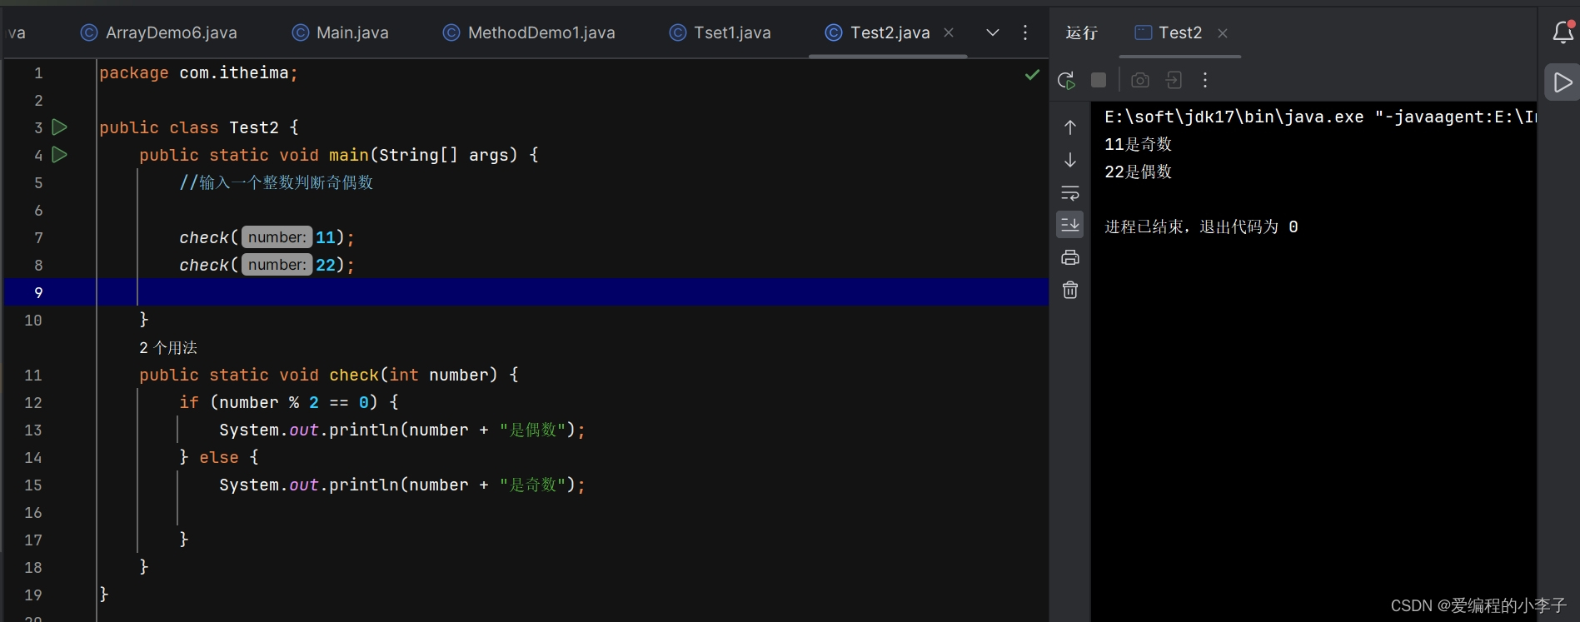1580x622 pixels.
Task: Click the '进程已结束' exit code line
Action: (x=1201, y=226)
